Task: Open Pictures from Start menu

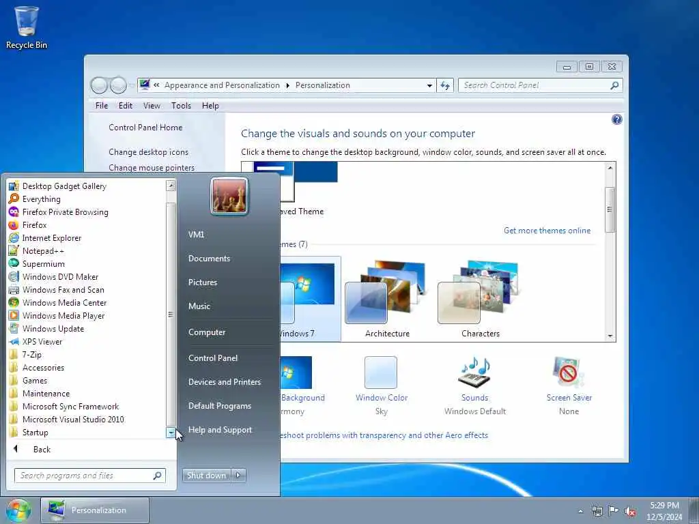Action: tap(202, 282)
